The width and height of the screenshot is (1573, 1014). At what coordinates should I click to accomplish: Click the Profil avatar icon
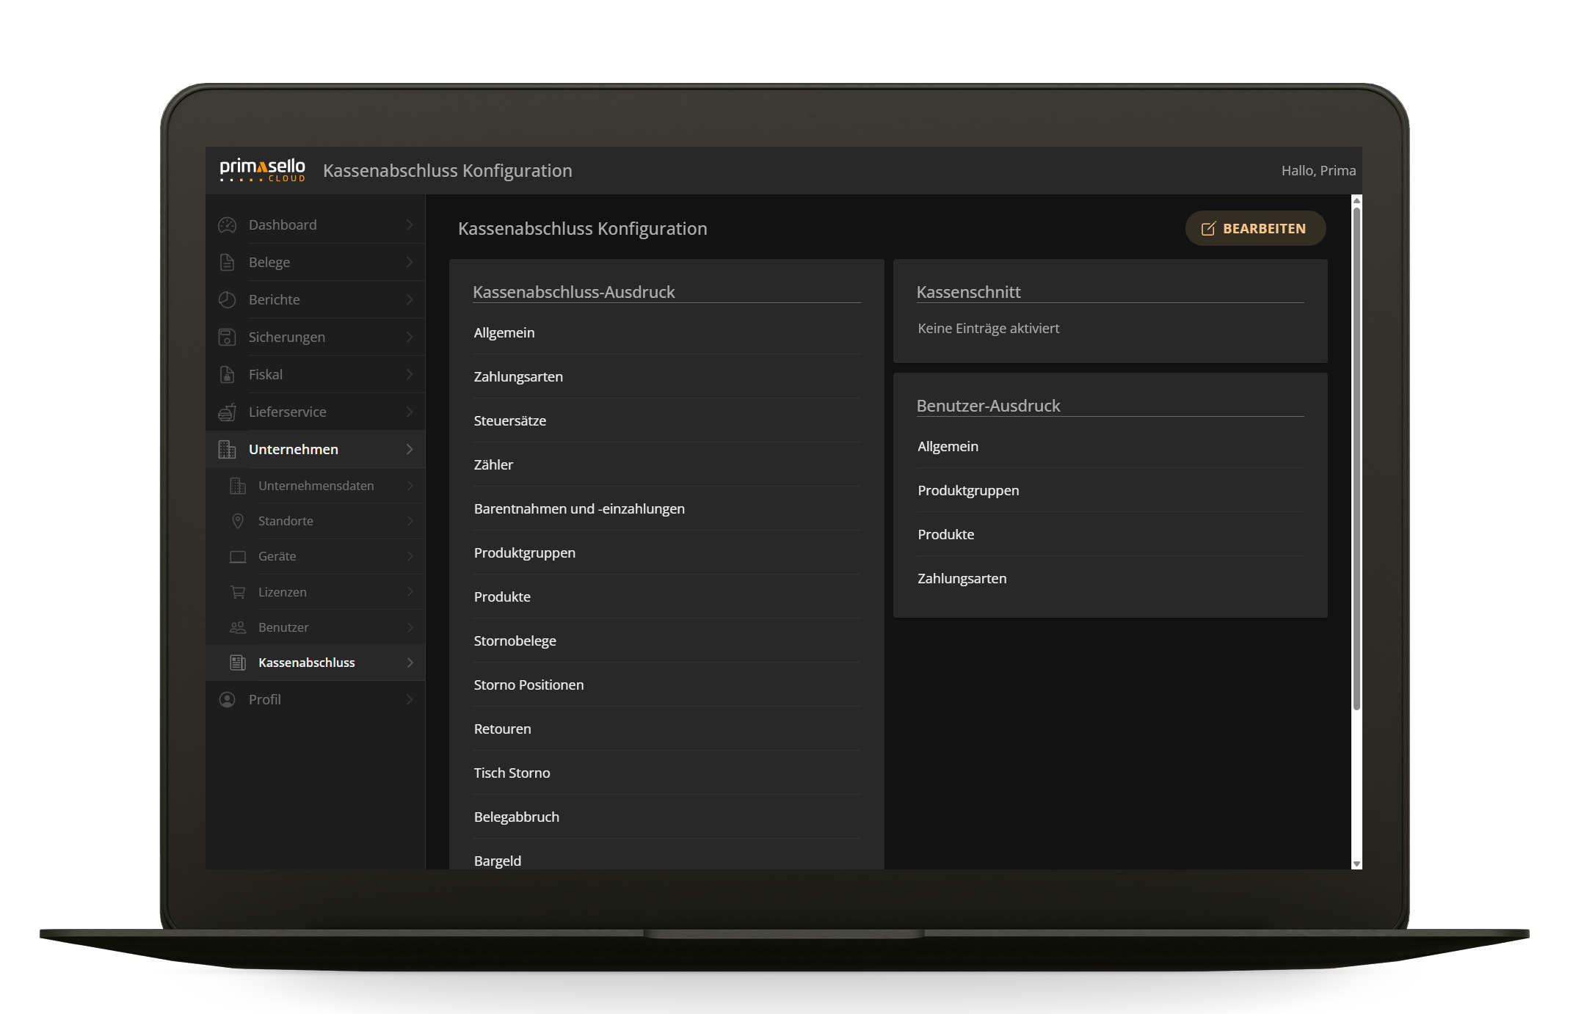coord(227,699)
